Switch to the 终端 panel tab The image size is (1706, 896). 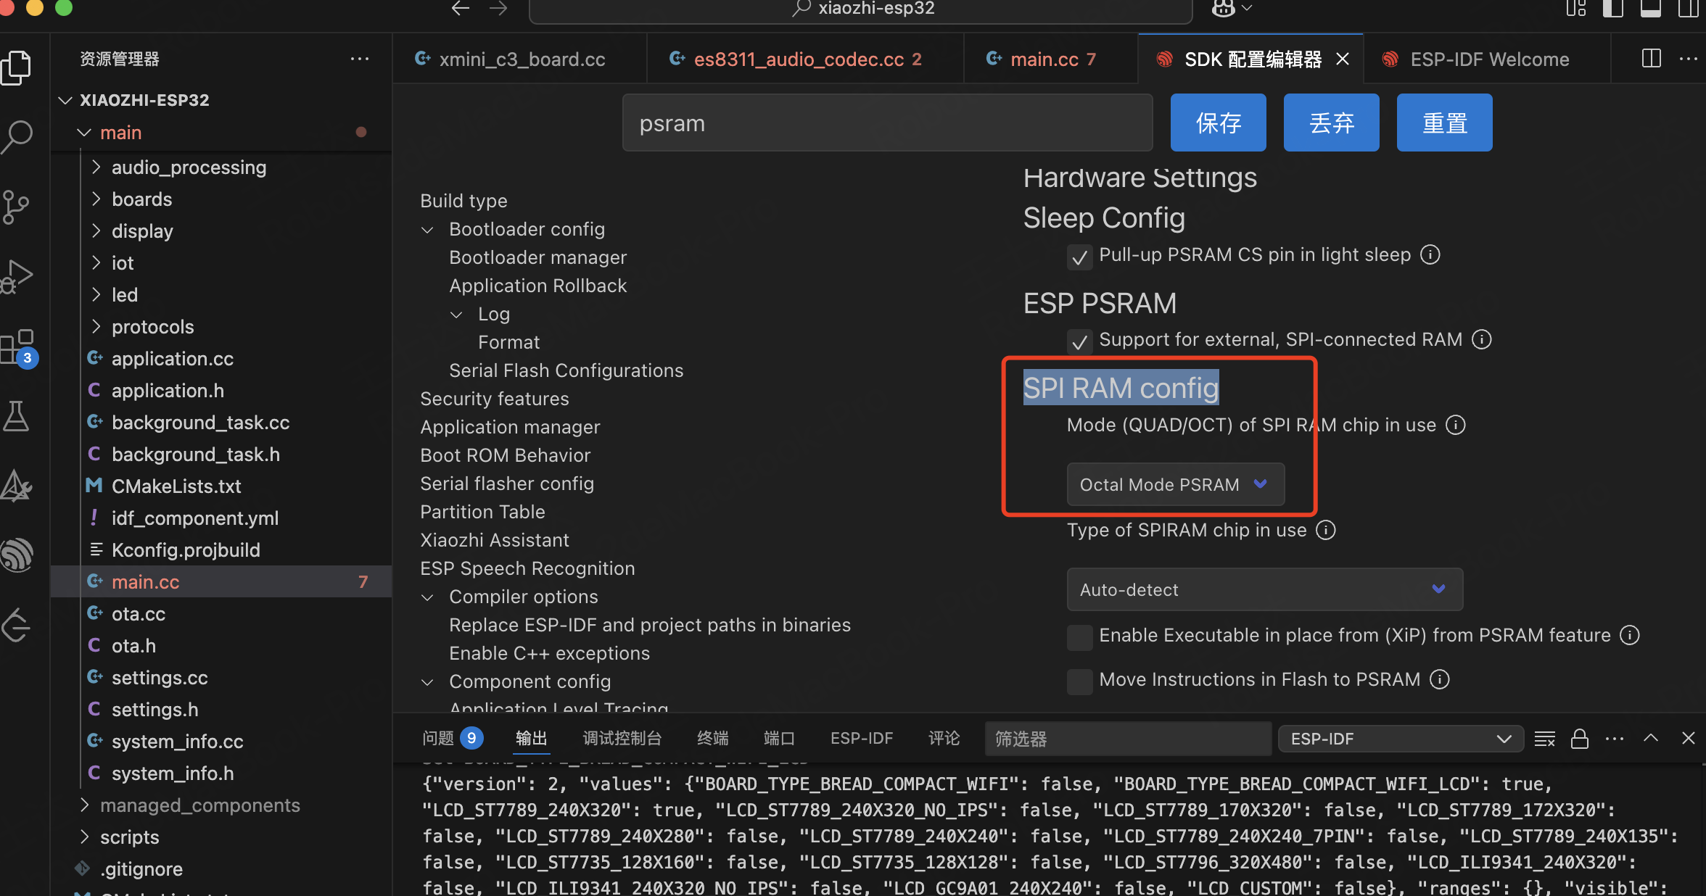tap(712, 738)
